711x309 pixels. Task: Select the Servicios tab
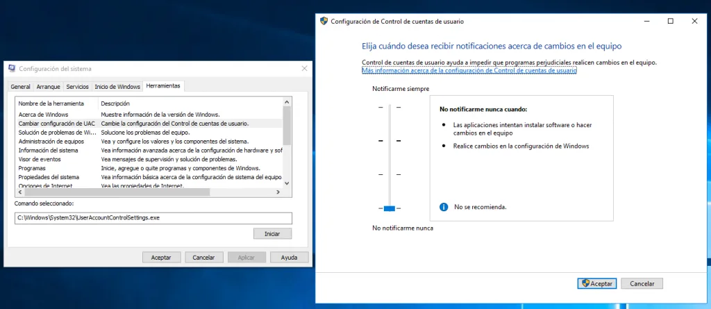[x=77, y=87]
